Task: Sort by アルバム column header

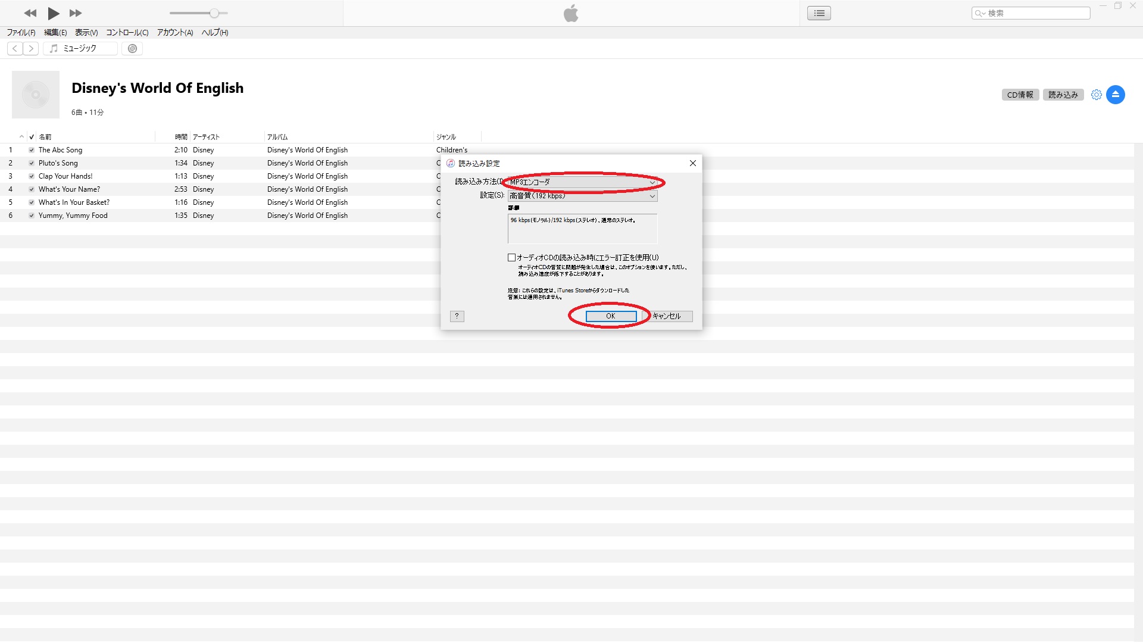Action: click(x=349, y=137)
